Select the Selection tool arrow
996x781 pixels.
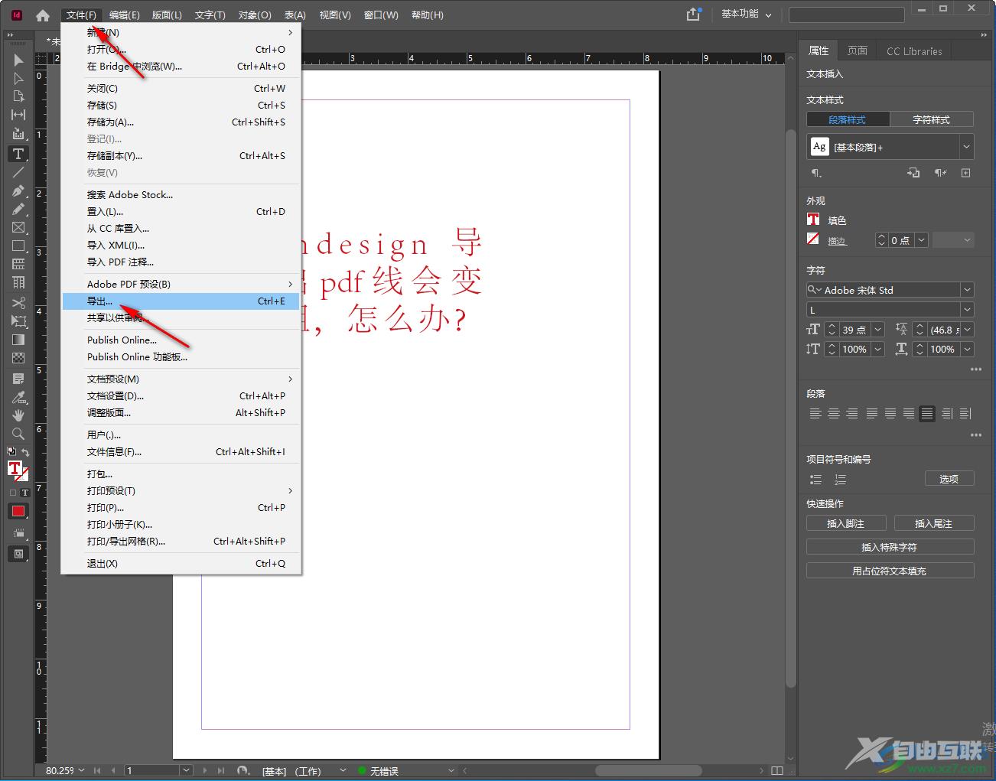pyautogui.click(x=18, y=60)
